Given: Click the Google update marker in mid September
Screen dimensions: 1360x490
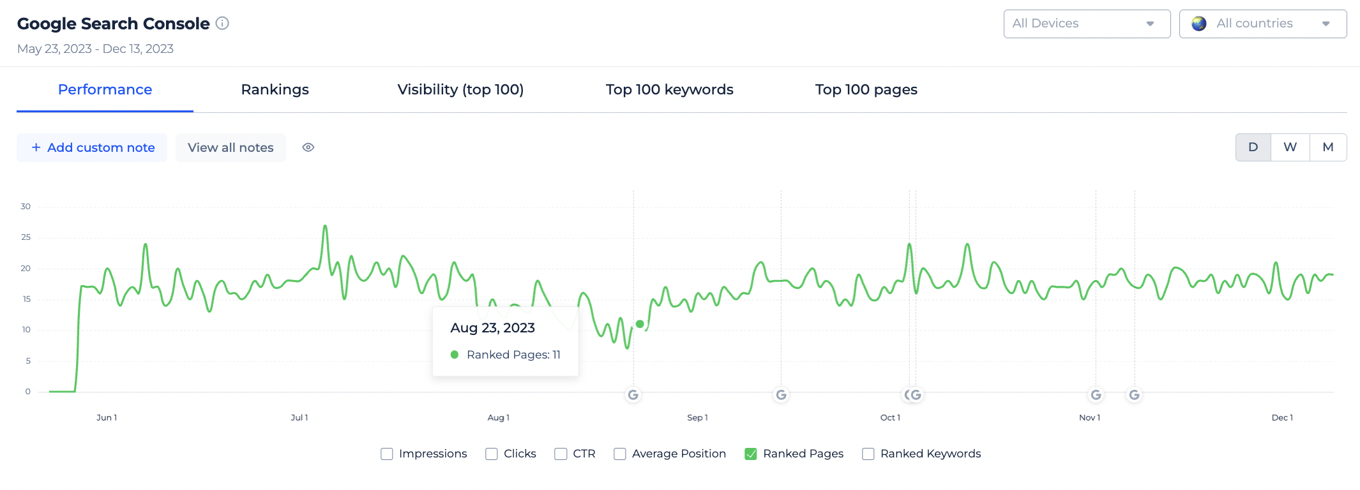Looking at the screenshot, I should click(x=781, y=395).
